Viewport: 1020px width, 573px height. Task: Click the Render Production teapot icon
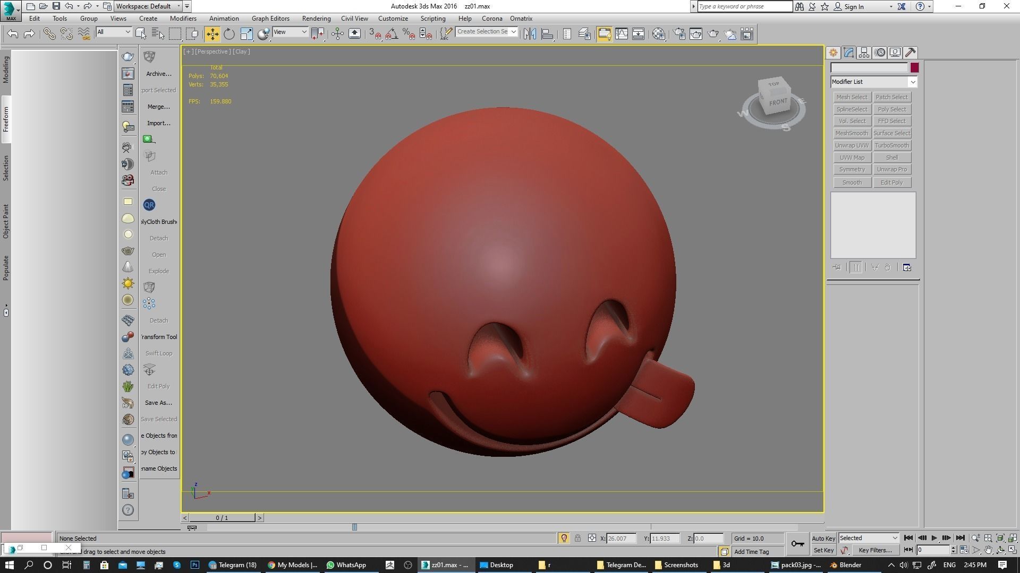(x=713, y=34)
